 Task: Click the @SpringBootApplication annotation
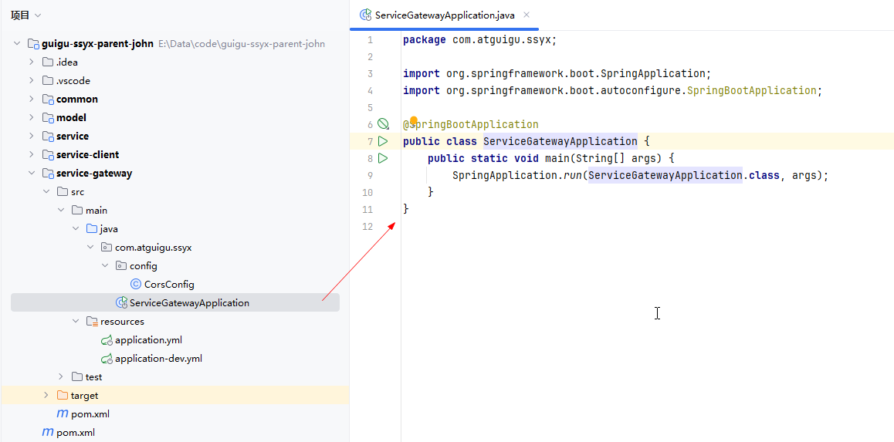coord(470,124)
